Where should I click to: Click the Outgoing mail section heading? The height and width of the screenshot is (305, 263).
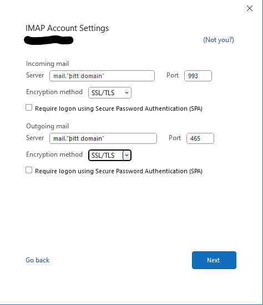[x=47, y=126]
